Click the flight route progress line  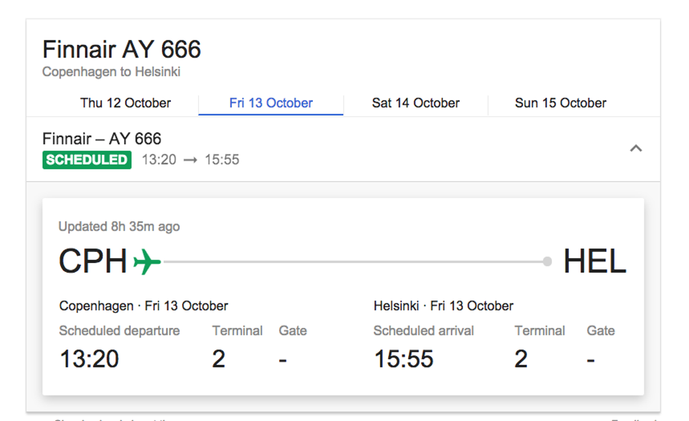353,261
